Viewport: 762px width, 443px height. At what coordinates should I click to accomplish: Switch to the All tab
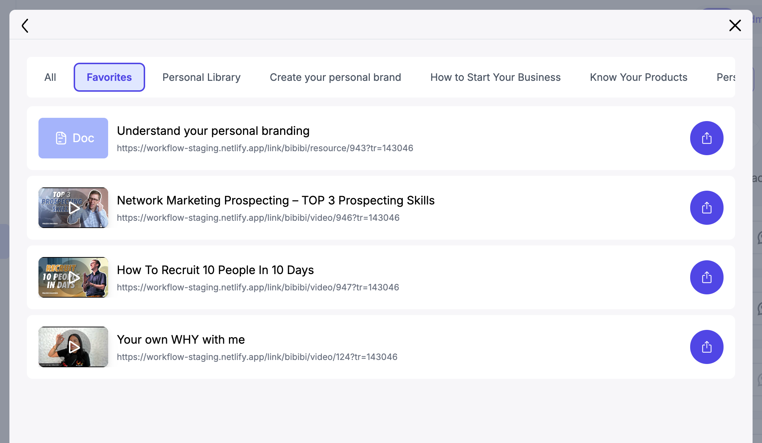click(50, 77)
